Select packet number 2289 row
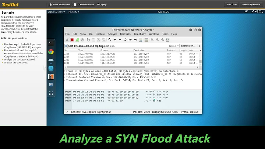Screen dimensions: 265x149 coord(131,63)
